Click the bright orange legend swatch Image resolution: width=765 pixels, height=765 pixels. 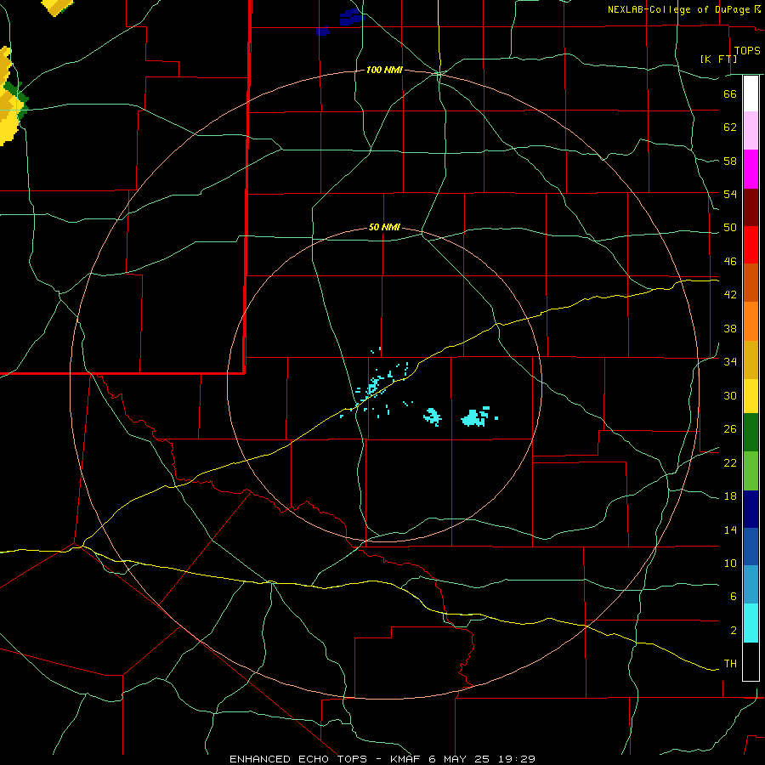pos(751,321)
